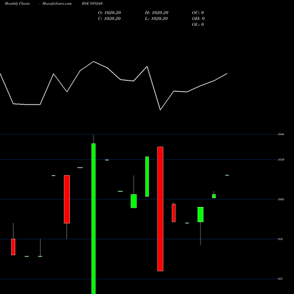Click the tallest green candlestick

pyautogui.click(x=93, y=219)
